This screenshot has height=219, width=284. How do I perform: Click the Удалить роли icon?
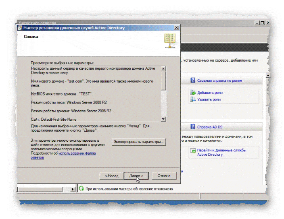(193, 99)
